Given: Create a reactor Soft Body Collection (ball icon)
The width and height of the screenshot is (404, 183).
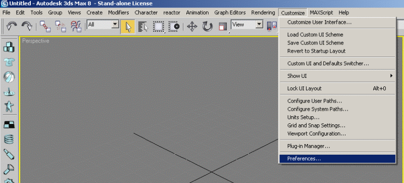Looking at the screenshot, I should pos(9,76).
